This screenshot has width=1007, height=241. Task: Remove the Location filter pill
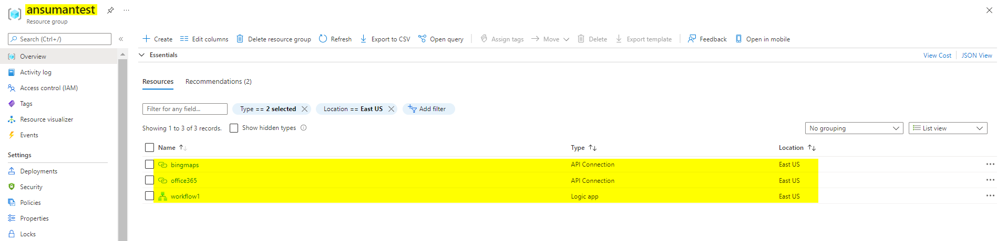pos(391,109)
